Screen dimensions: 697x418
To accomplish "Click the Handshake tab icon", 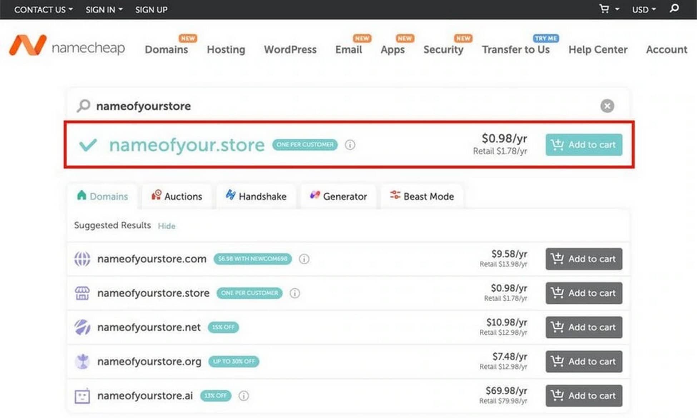I will tap(231, 196).
